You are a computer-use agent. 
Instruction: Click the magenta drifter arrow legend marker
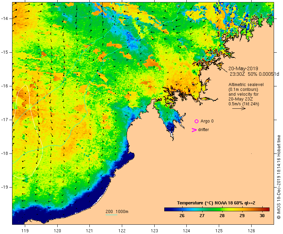pos(194,130)
